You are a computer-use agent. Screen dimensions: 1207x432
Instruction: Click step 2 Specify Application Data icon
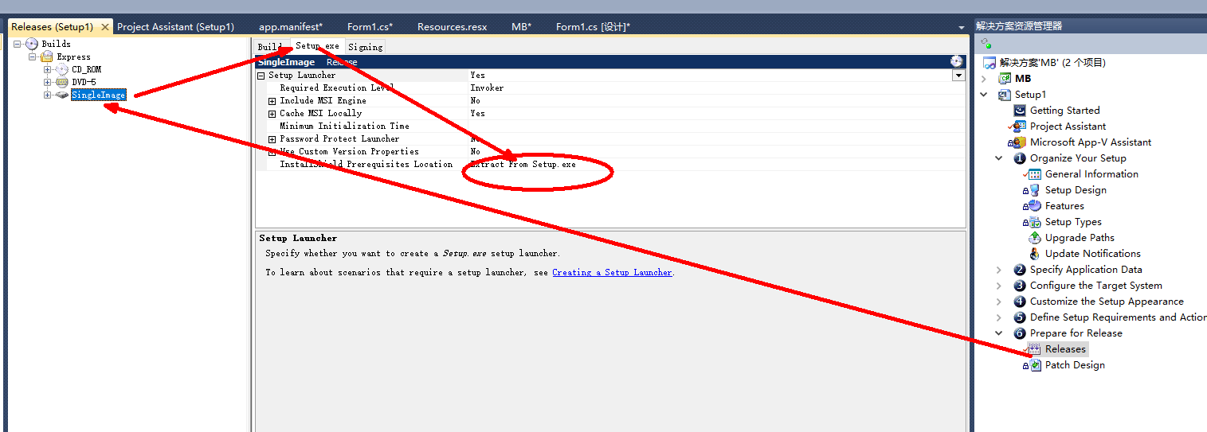(1020, 269)
